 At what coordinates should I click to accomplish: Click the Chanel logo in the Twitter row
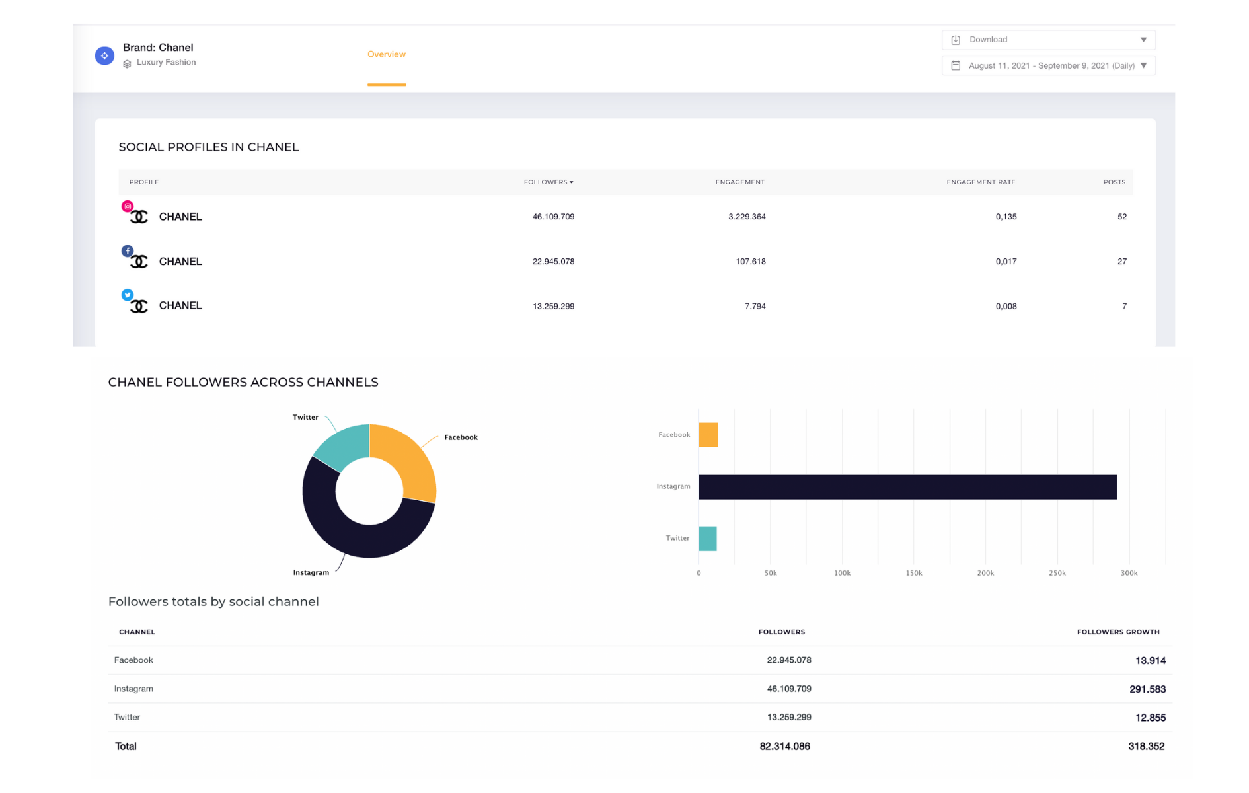pos(139,307)
